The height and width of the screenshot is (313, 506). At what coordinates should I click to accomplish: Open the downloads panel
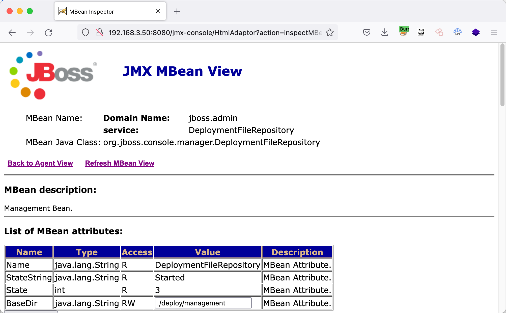point(385,33)
